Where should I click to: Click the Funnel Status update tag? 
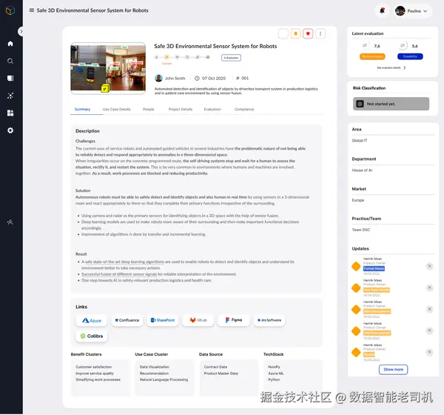click(x=374, y=268)
